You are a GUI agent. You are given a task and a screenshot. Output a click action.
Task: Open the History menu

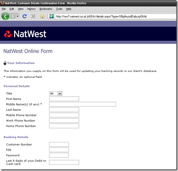pos(31,9)
